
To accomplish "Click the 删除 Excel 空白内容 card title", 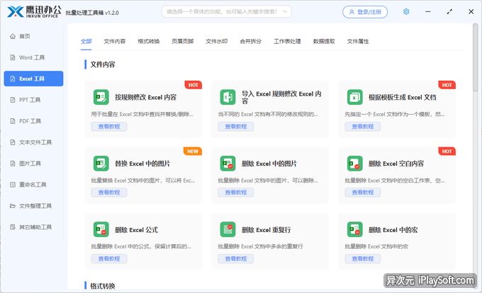I will point(396,163).
